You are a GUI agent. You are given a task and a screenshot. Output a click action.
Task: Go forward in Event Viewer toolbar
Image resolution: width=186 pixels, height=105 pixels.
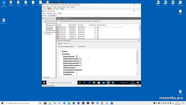[x=45, y=15]
